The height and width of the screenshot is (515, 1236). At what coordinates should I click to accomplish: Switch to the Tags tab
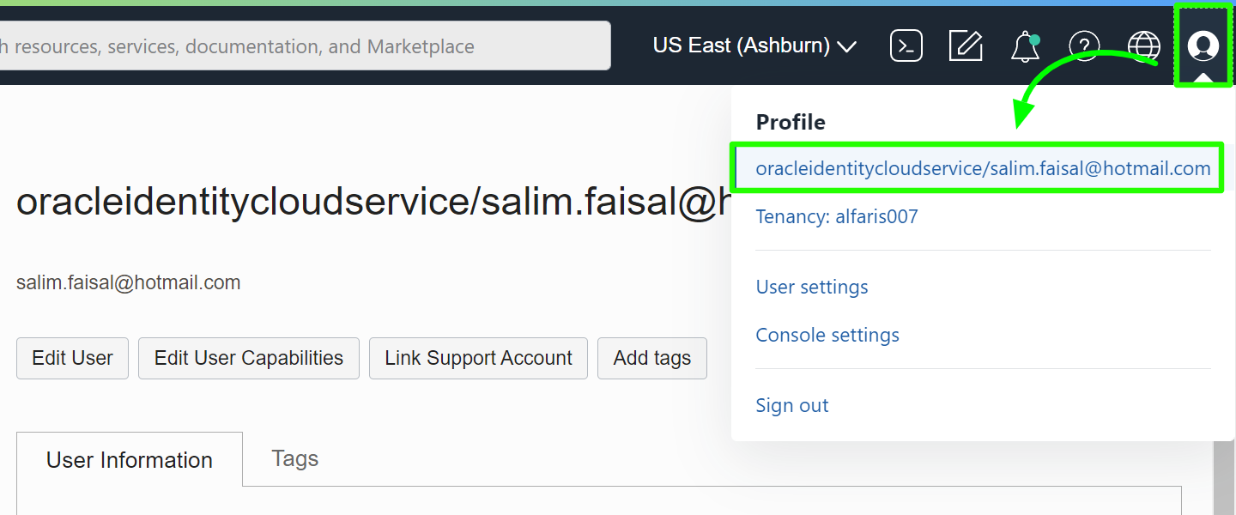coord(294,459)
